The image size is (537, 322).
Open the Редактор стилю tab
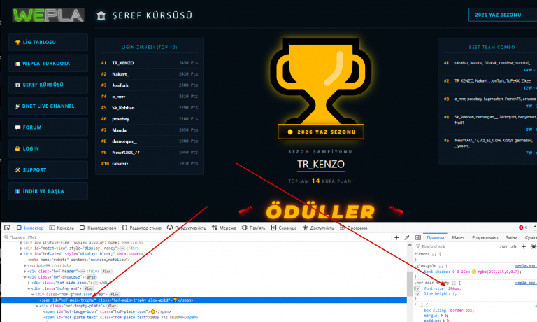(x=142, y=227)
